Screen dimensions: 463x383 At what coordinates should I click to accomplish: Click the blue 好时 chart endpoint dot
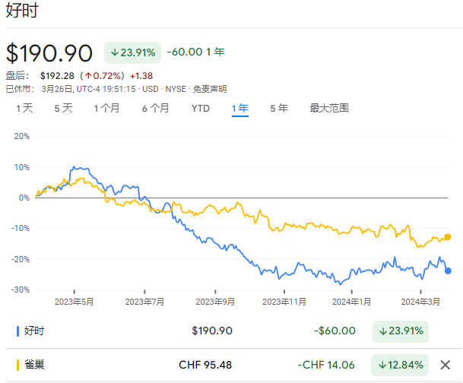point(448,271)
